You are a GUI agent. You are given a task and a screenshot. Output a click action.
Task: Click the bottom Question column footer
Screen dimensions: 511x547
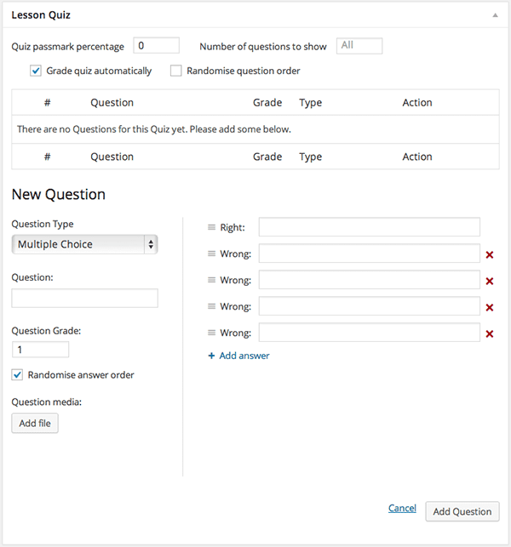pyautogui.click(x=112, y=157)
